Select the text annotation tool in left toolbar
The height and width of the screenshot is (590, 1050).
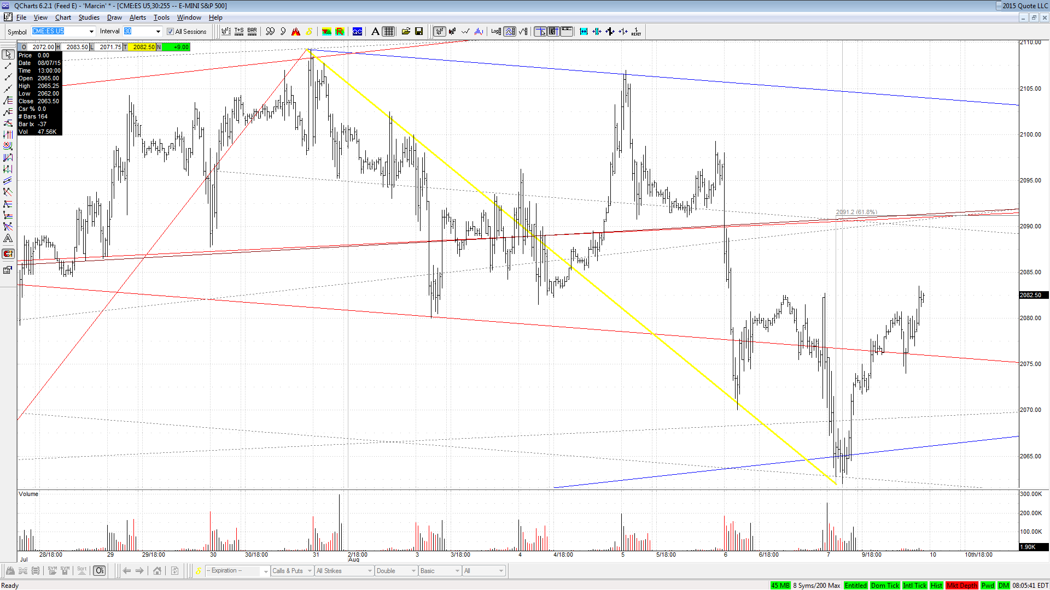click(8, 239)
